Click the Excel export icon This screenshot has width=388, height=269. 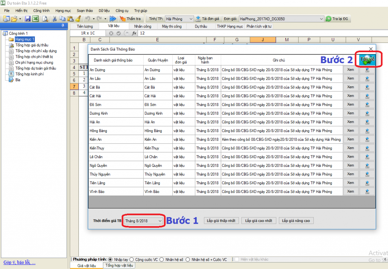35,19
